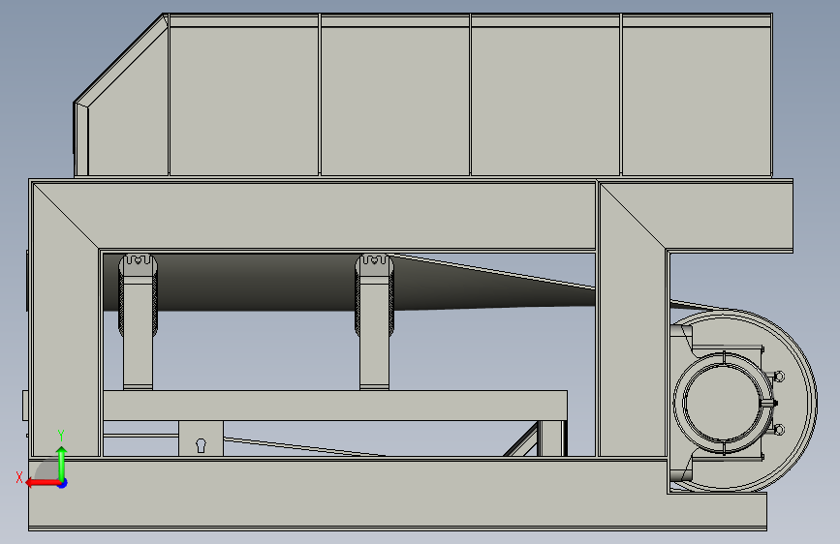This screenshot has width=840, height=544.
Task: Select the diagonal brace near right column
Action: click(521, 439)
